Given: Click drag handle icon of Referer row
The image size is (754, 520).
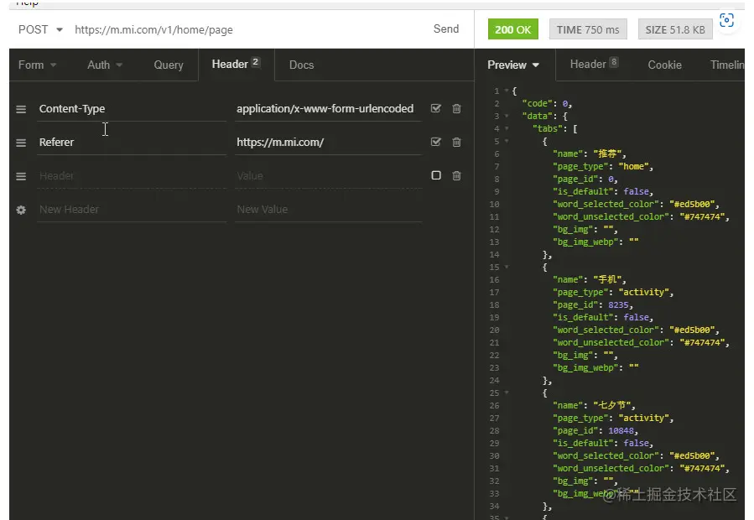Looking at the screenshot, I should coord(21,143).
